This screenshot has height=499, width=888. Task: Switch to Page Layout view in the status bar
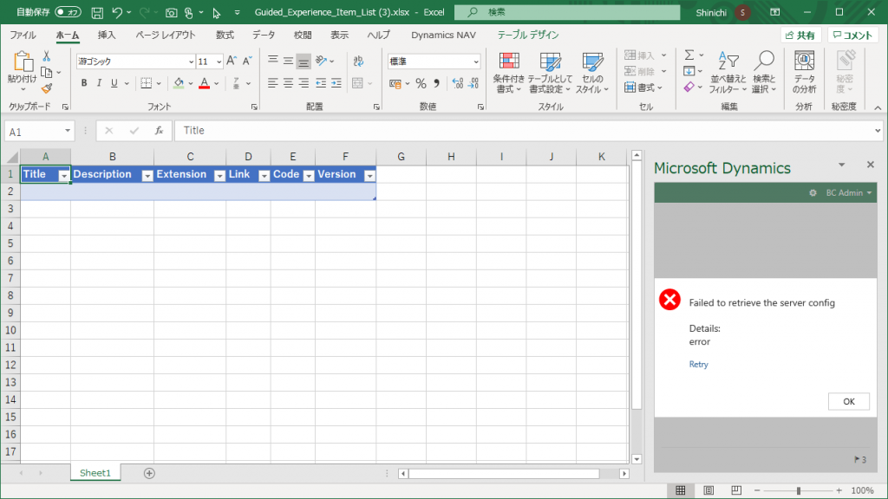(708, 490)
